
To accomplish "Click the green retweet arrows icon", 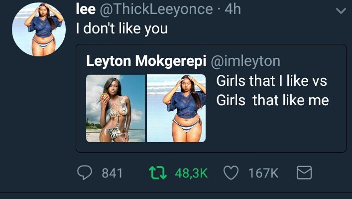I will (x=158, y=173).
